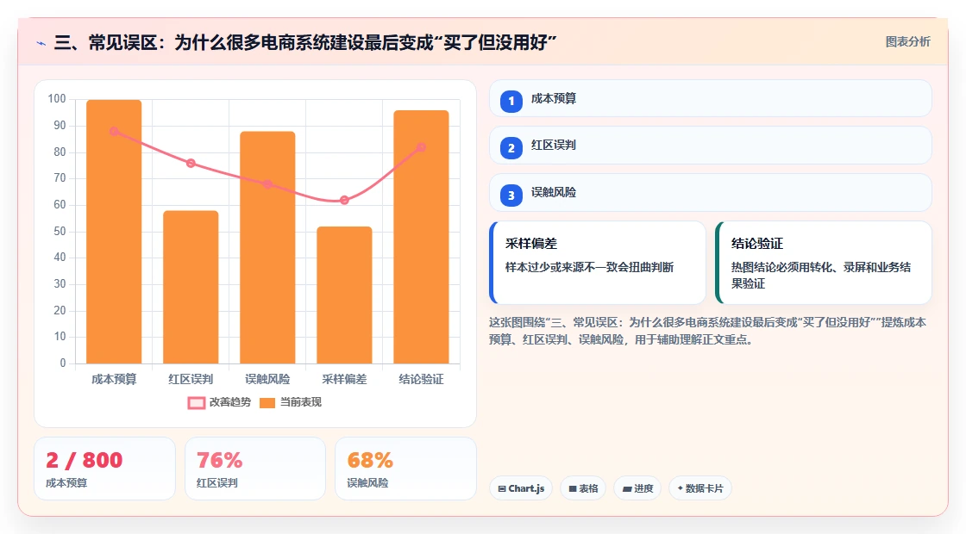Open the 误触风险 list item
The image size is (966, 534).
pos(711,193)
